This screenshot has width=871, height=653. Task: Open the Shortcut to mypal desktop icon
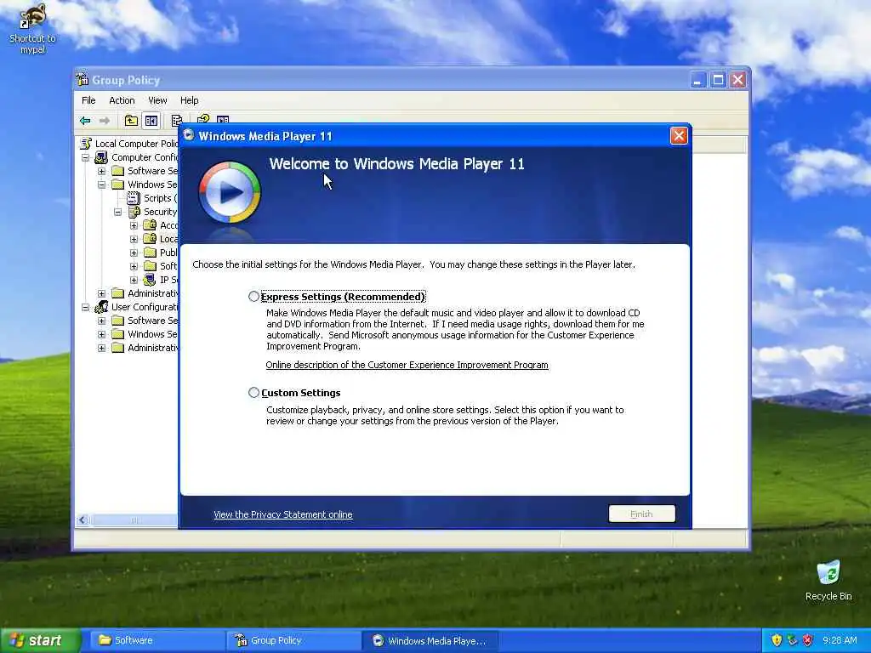click(32, 29)
